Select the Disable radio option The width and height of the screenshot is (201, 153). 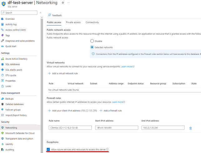92,41
